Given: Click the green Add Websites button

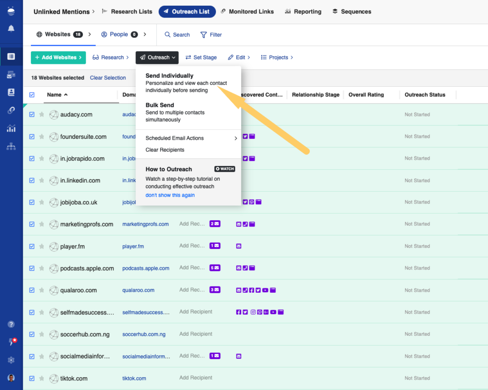Looking at the screenshot, I should pyautogui.click(x=58, y=57).
